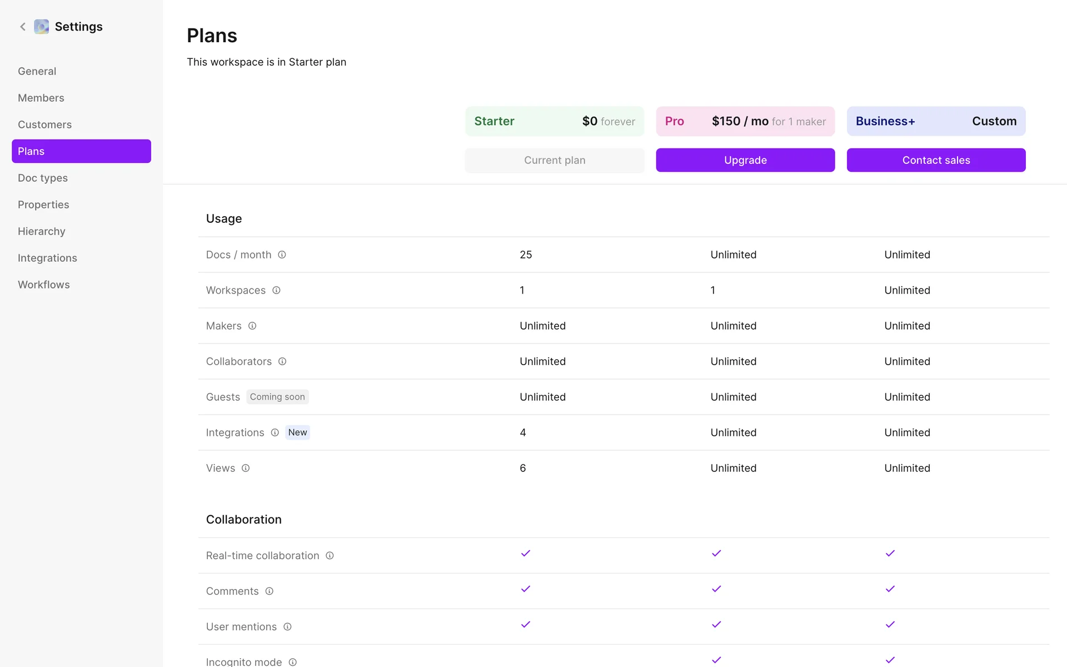The image size is (1067, 667).
Task: Click info icon beside Comments
Action: click(269, 591)
